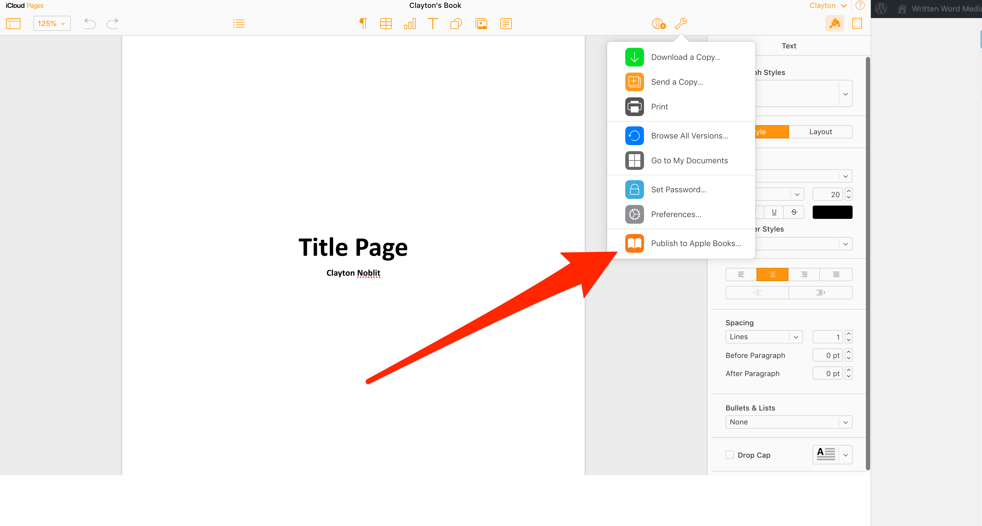982x526 pixels.
Task: Open the font typeface style dropdown
Action: click(797, 194)
